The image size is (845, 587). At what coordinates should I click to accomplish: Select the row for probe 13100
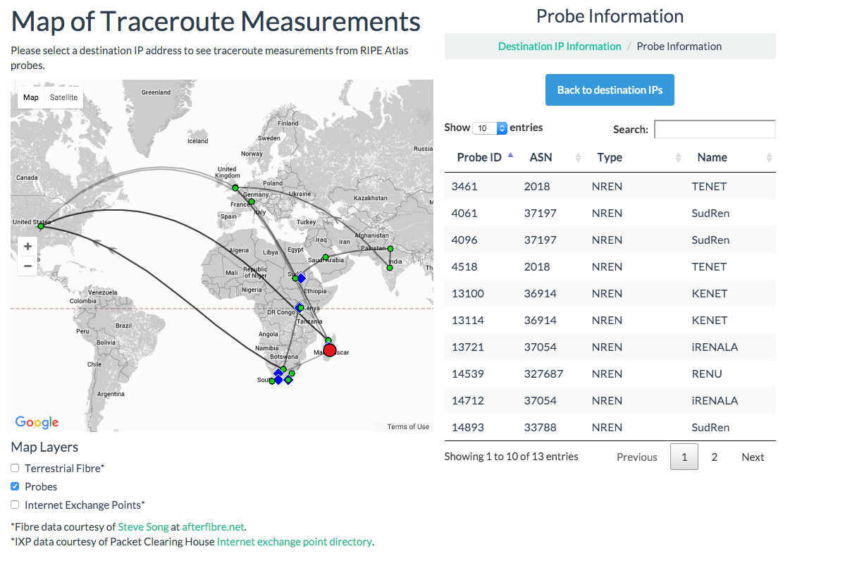pyautogui.click(x=610, y=293)
